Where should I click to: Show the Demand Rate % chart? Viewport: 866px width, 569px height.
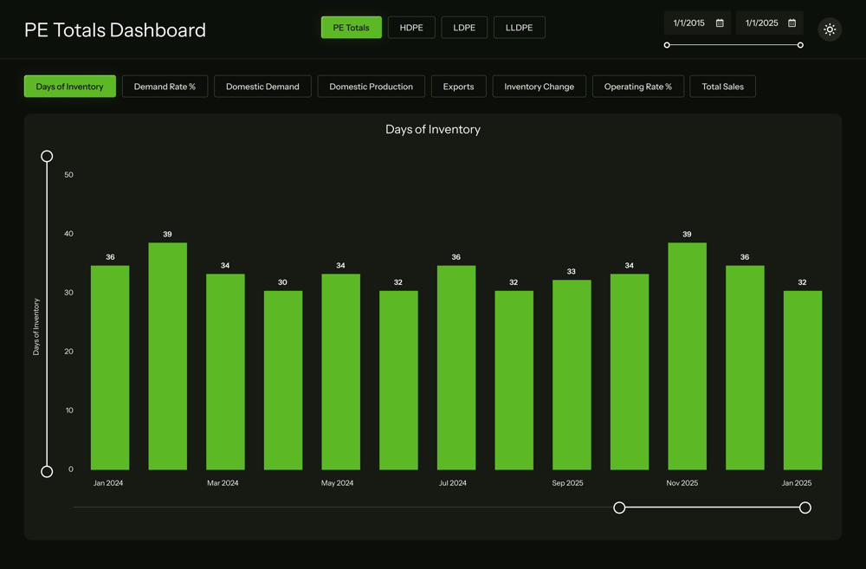165,87
